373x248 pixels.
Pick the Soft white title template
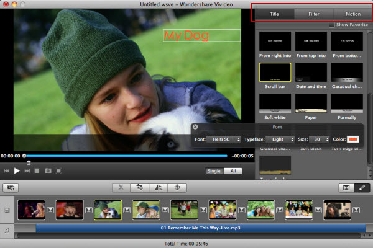275,104
